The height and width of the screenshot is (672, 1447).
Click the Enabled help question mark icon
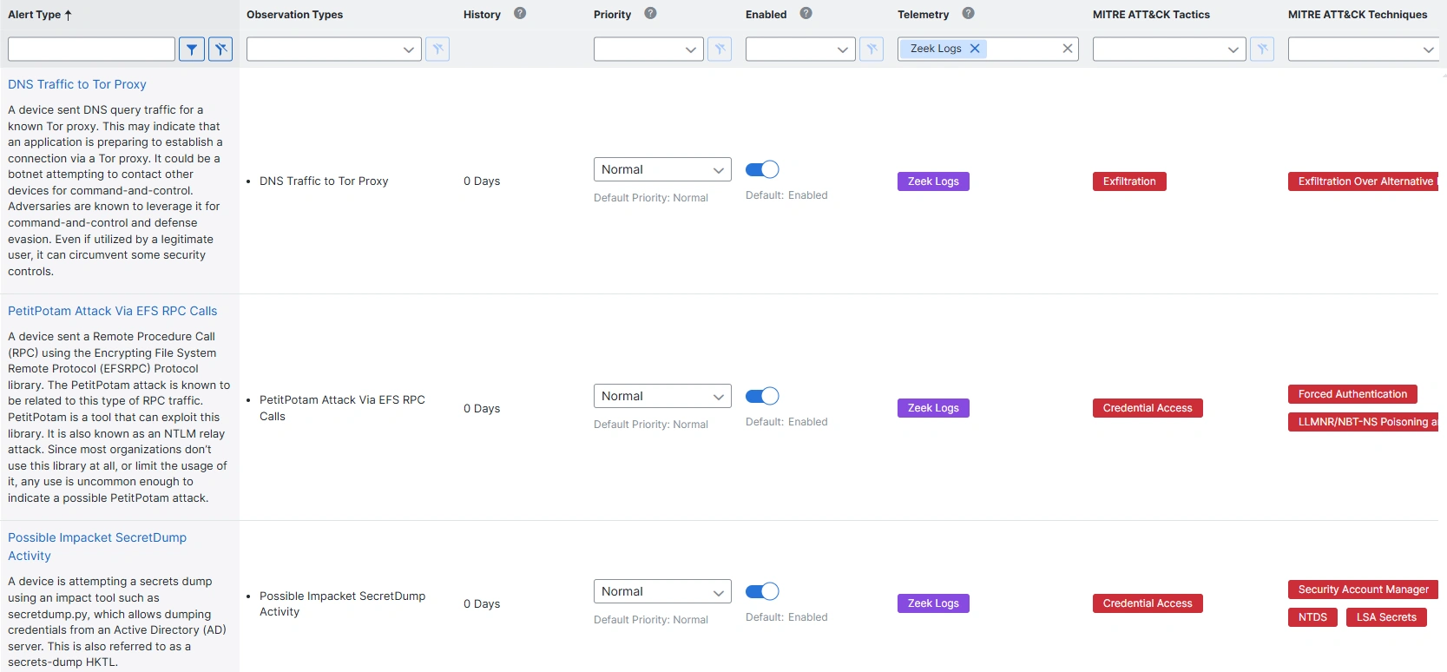[x=806, y=13]
